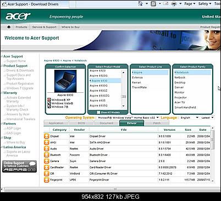Download the Fingerprint driver orange icon
221x201 pixels.
47,180
